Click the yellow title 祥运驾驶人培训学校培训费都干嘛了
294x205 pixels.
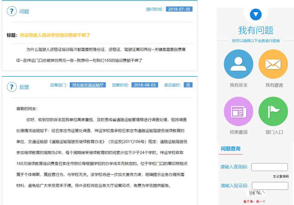coord(55,35)
